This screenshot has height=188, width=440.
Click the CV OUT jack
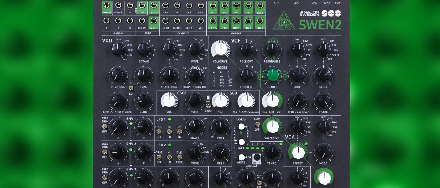(x=153, y=21)
